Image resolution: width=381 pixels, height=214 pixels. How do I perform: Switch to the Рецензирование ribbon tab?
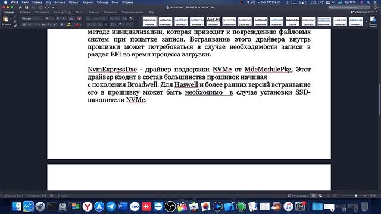(x=133, y=12)
